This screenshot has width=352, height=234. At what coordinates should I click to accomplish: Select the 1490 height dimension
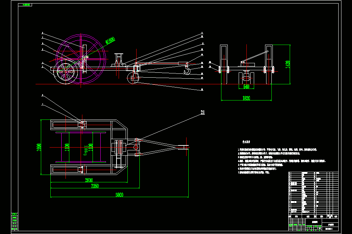(288, 64)
